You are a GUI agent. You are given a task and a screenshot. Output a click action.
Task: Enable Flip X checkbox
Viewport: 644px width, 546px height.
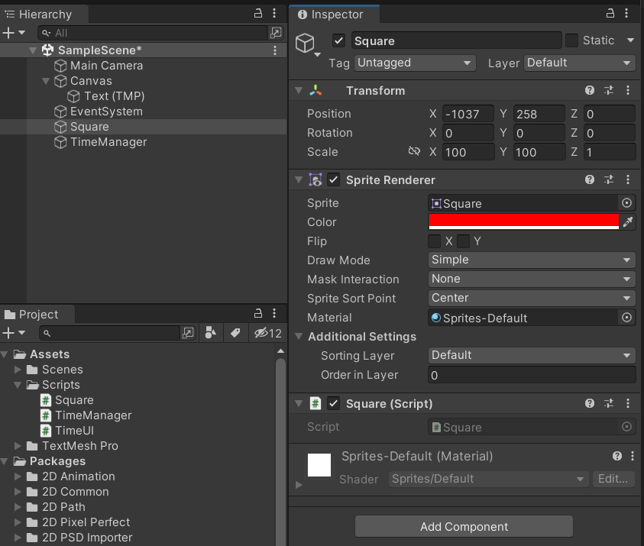435,241
